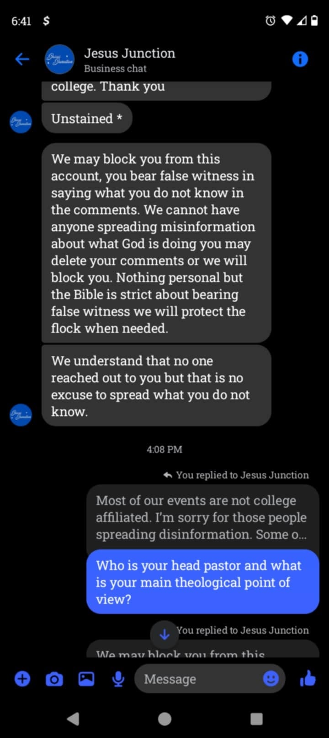Tap the back arrow to leave chat
The width and height of the screenshot is (329, 738).
[22, 59]
